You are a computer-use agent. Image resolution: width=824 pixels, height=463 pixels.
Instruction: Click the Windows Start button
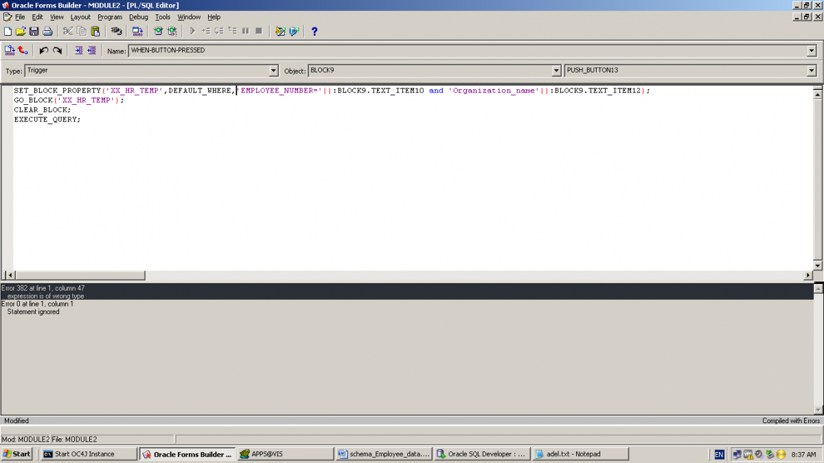[17, 454]
